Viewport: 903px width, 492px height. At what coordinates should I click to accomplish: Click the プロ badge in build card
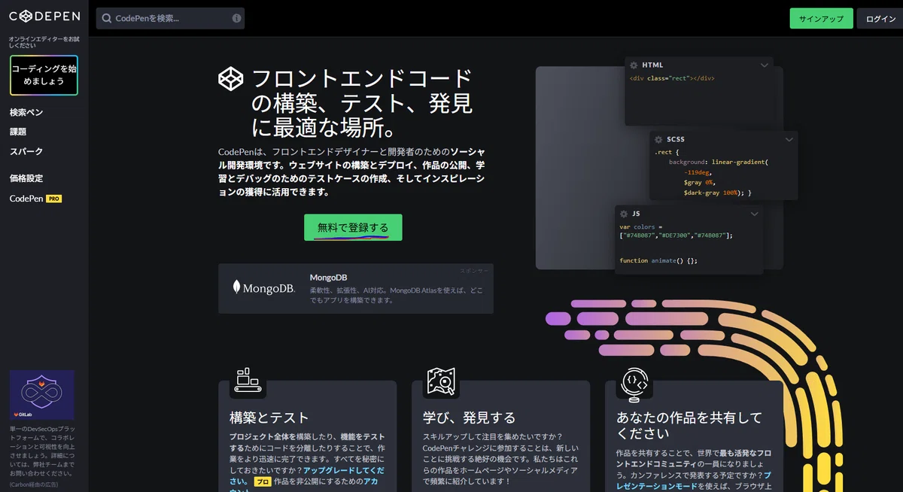pyautogui.click(x=262, y=481)
